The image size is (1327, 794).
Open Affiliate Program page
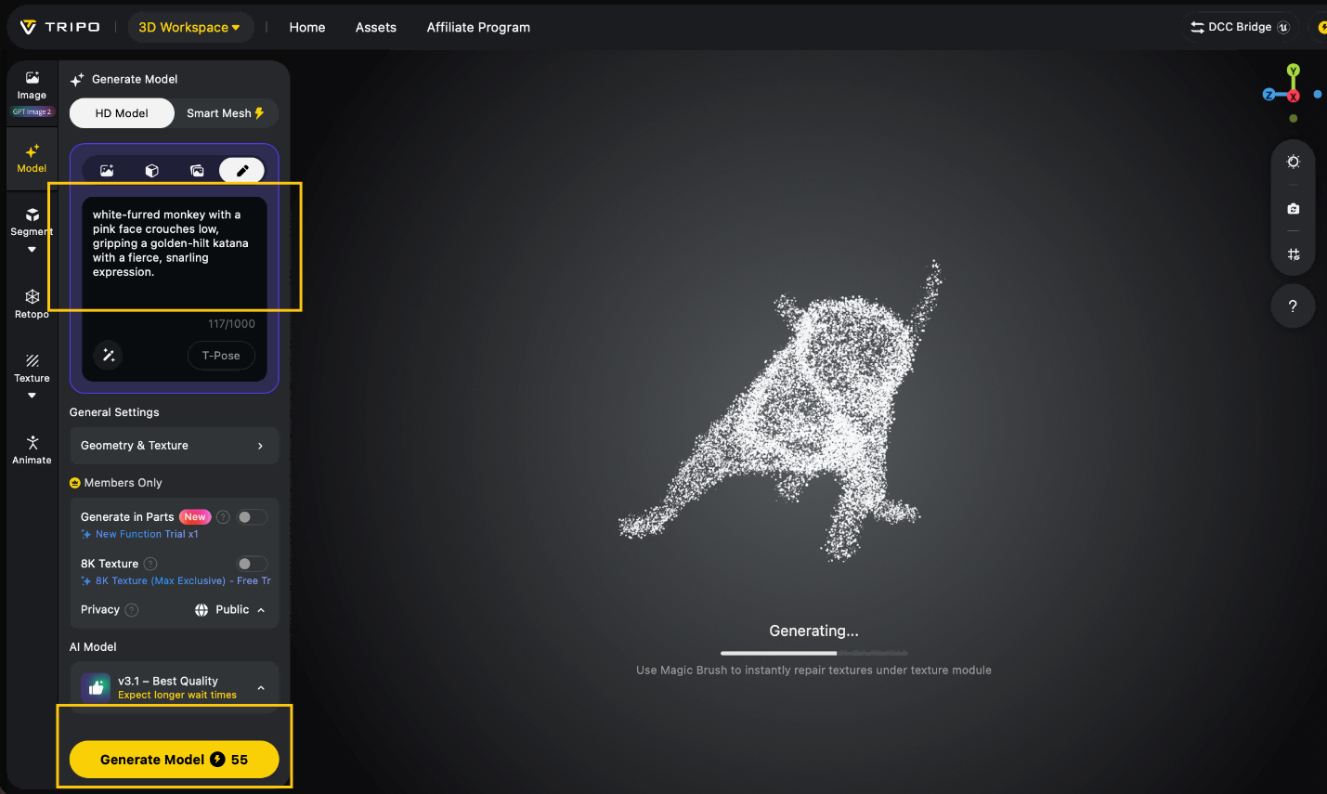pos(478,27)
